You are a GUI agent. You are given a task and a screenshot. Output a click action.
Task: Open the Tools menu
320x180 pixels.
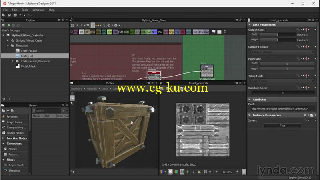[24, 10]
